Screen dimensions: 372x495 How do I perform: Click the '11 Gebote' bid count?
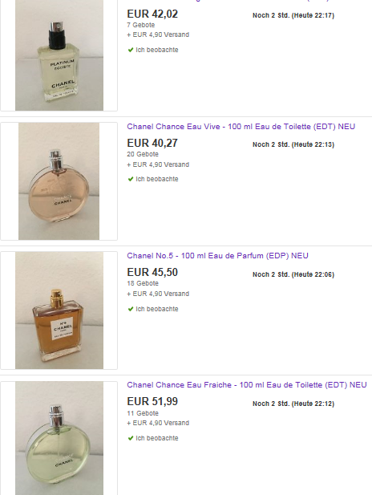tap(143, 413)
